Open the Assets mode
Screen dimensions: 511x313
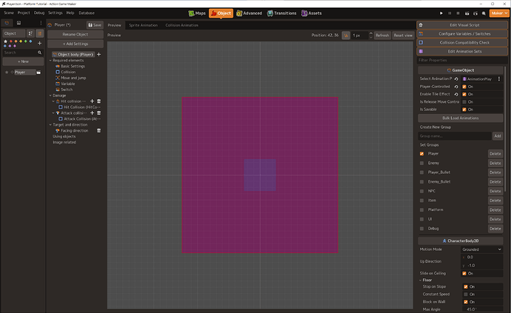(x=311, y=13)
